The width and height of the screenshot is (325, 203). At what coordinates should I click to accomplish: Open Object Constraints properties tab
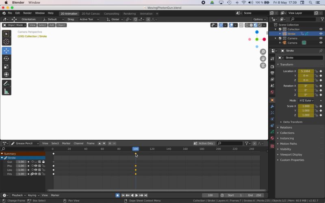click(272, 125)
